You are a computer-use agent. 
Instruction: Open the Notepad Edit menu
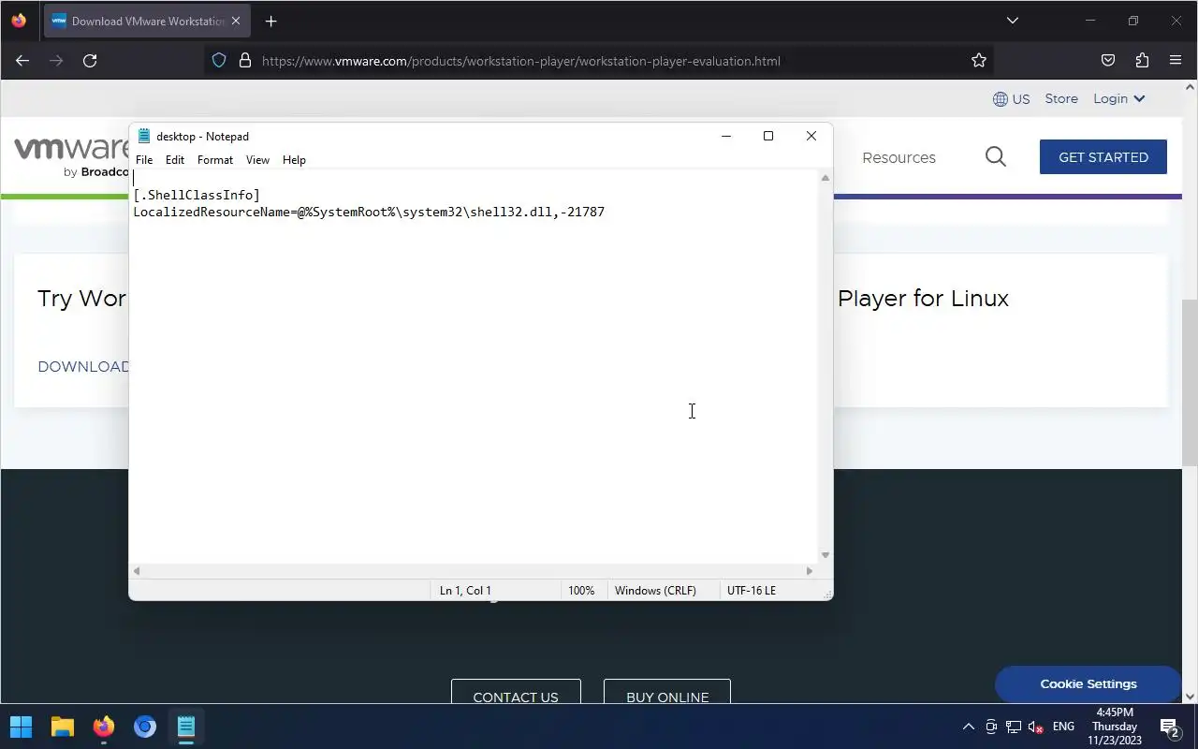[175, 160]
